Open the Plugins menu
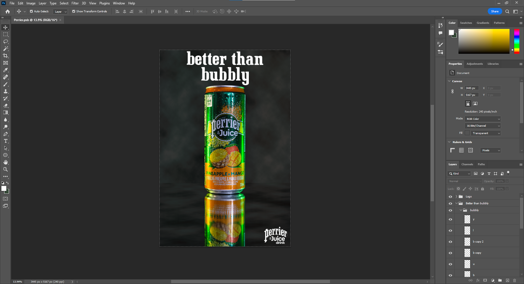 104,3
